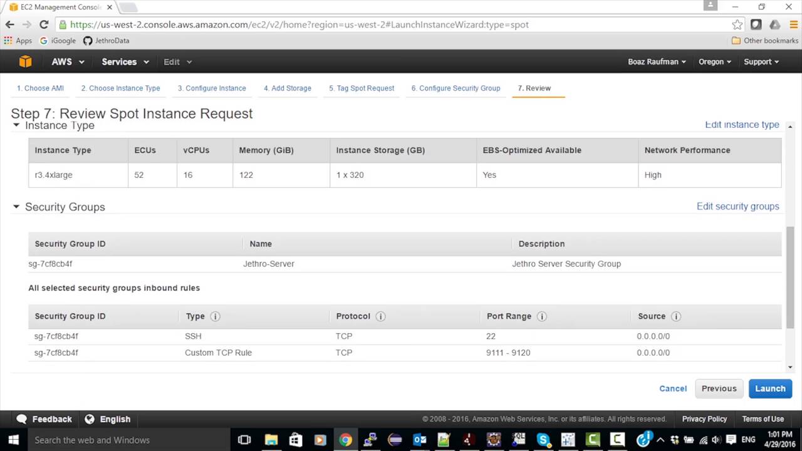
Task: Open the Google Drive extension icon
Action: [x=774, y=24]
